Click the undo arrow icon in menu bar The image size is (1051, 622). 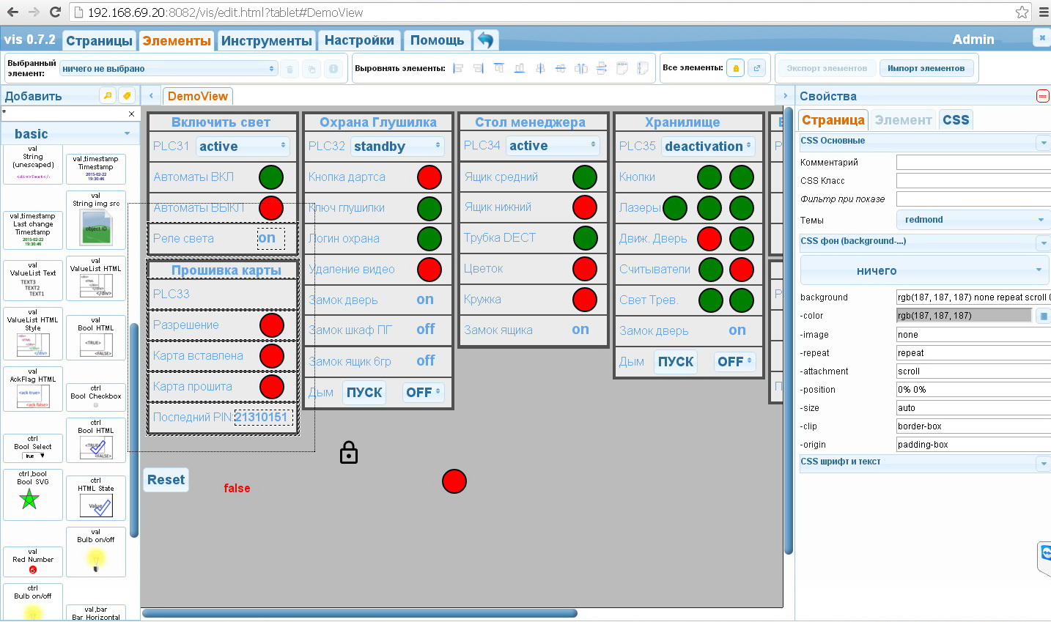pos(485,40)
